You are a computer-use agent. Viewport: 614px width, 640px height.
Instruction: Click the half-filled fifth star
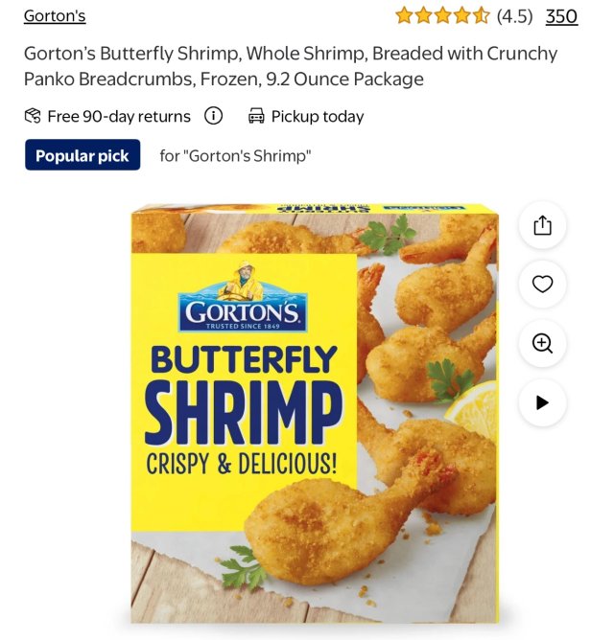click(x=482, y=16)
